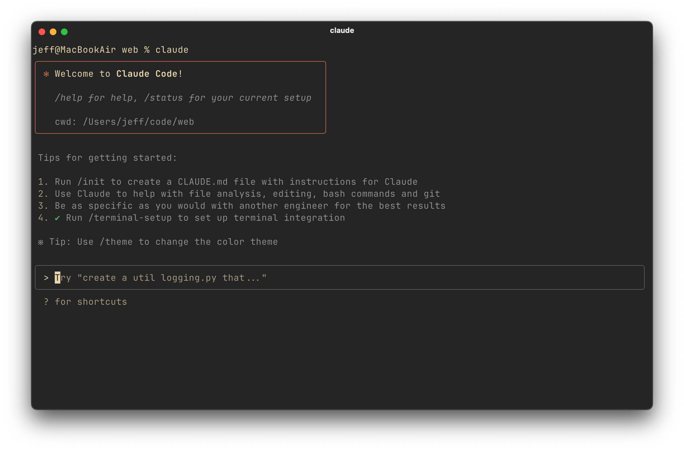Select the claude title in the window title bar

click(342, 30)
